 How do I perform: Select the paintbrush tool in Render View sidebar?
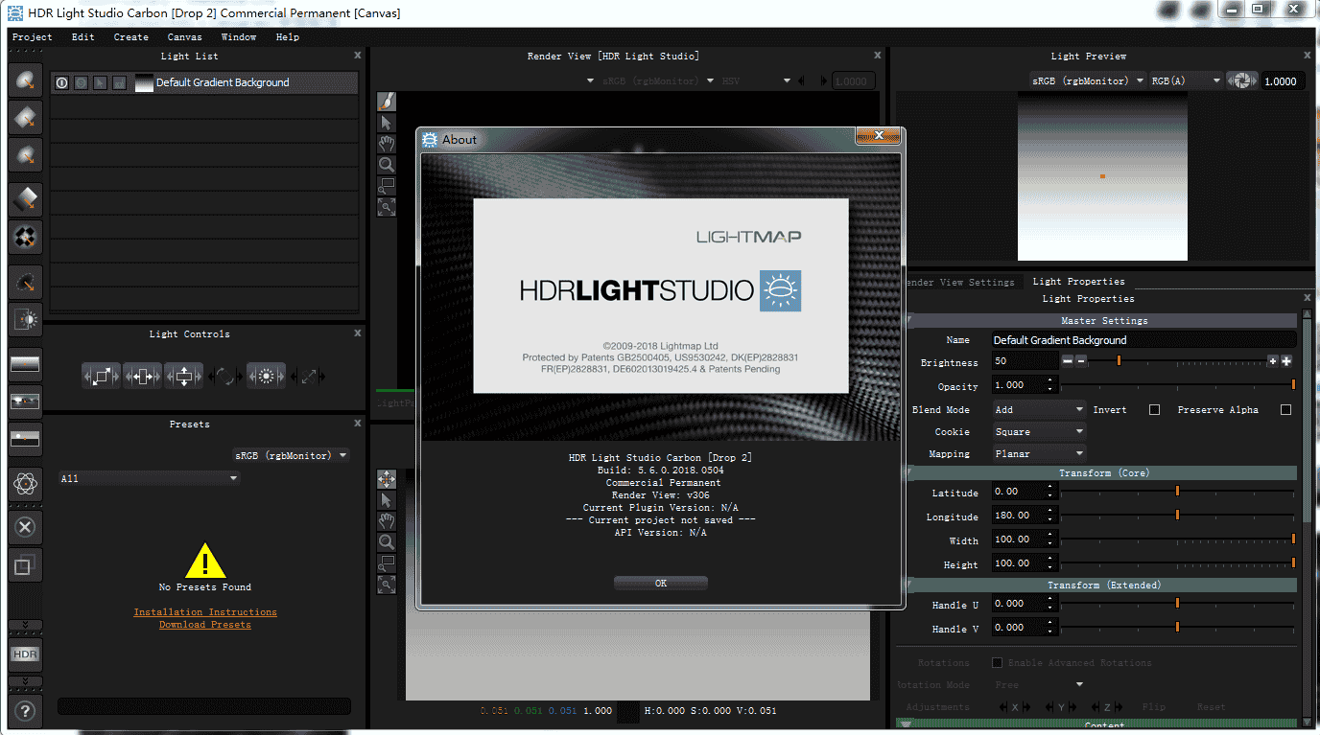[386, 100]
